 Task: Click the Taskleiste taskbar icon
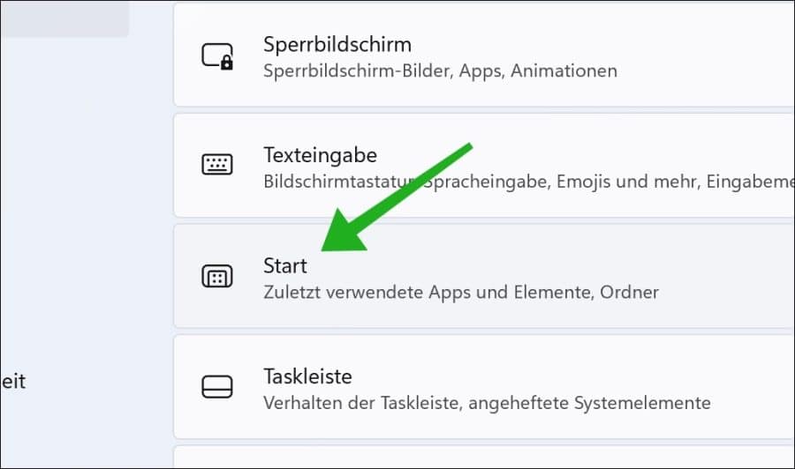(x=217, y=387)
